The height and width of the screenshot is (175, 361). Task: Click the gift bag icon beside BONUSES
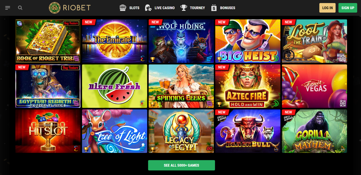pos(214,8)
